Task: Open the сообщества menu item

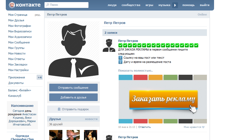Action: pyautogui.click(x=131, y=5)
